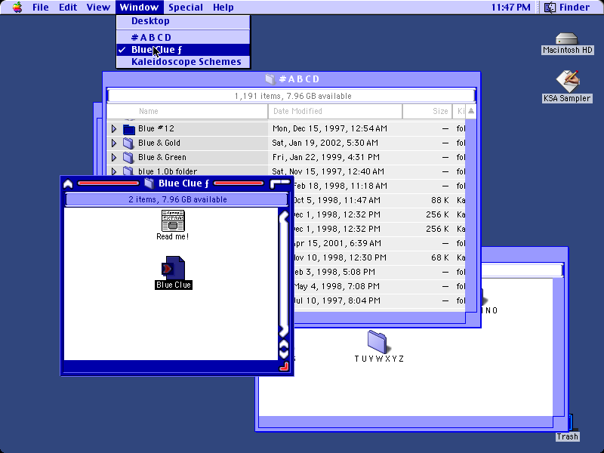604x453 pixels.
Task: Select checked Blue Clue ƒ menu entry
Action: (183, 50)
